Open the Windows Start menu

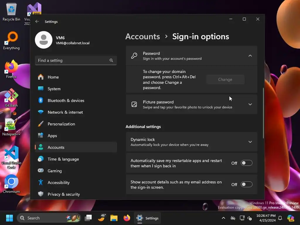point(9,218)
